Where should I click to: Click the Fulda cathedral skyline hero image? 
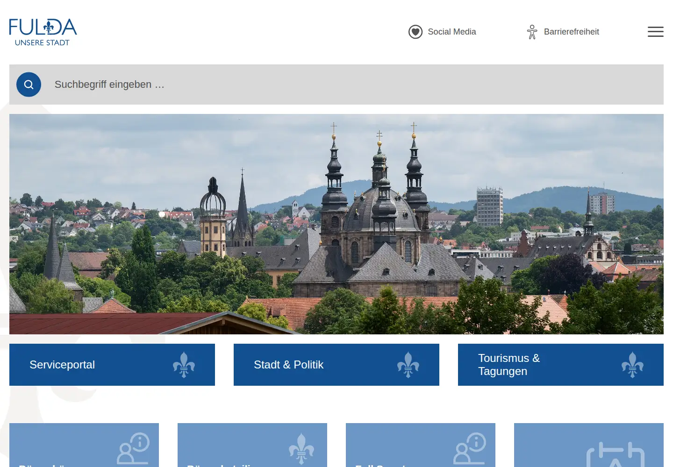point(336,224)
